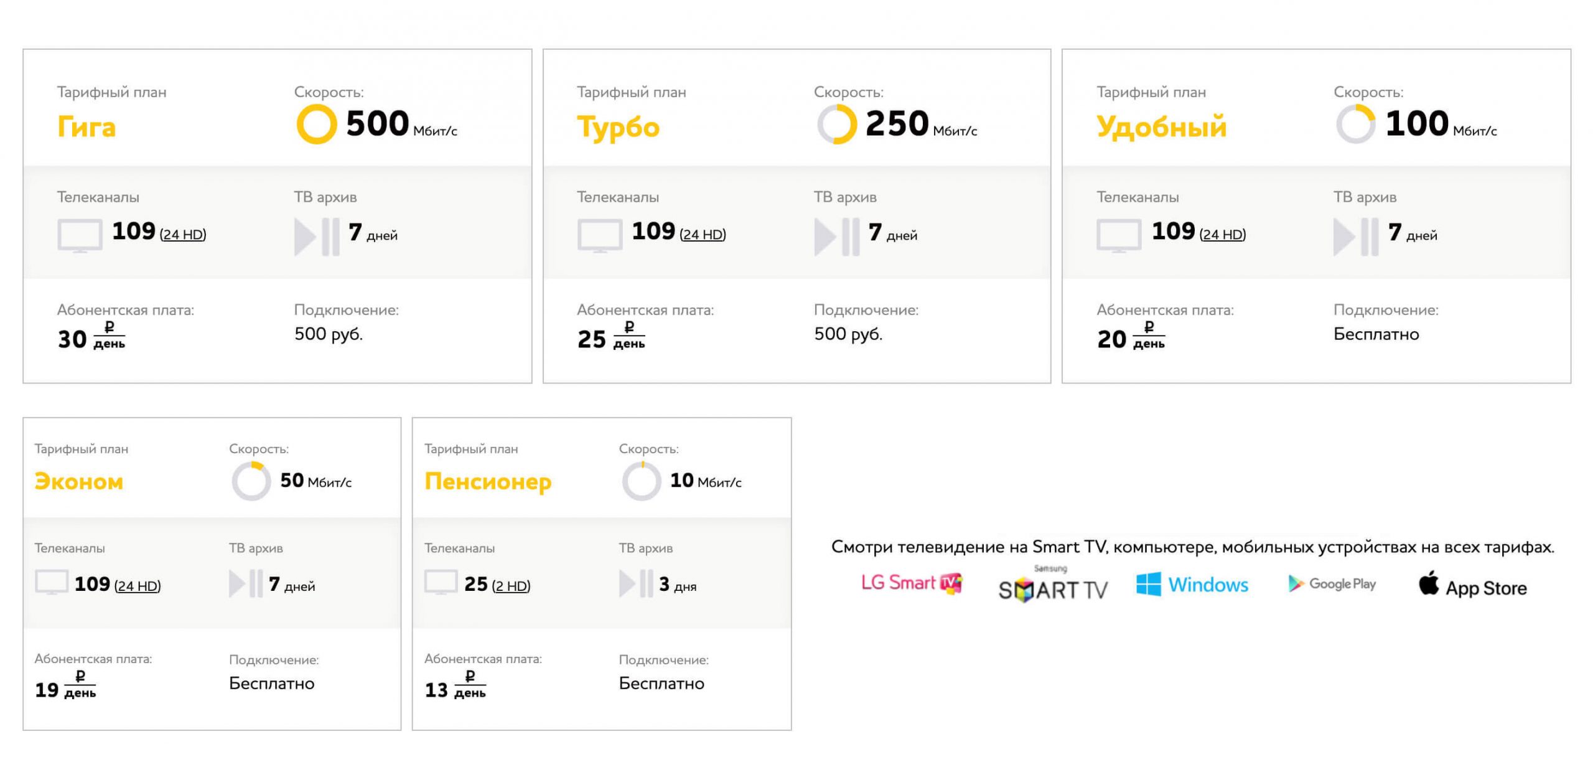Click the TV screen icon in Гига plan
Screen dimensions: 1593x772
pos(80,236)
